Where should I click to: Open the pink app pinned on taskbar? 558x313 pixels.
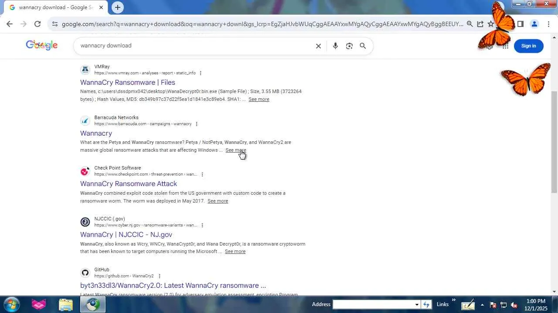click(39, 305)
